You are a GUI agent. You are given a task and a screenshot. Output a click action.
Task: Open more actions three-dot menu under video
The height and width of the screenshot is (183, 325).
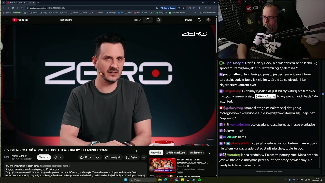click(x=144, y=157)
